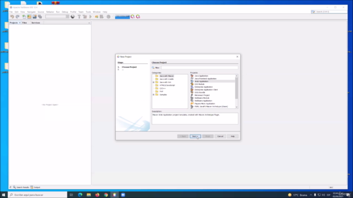Click the Cancel button
The height and width of the screenshot is (198, 353).
[220, 136]
